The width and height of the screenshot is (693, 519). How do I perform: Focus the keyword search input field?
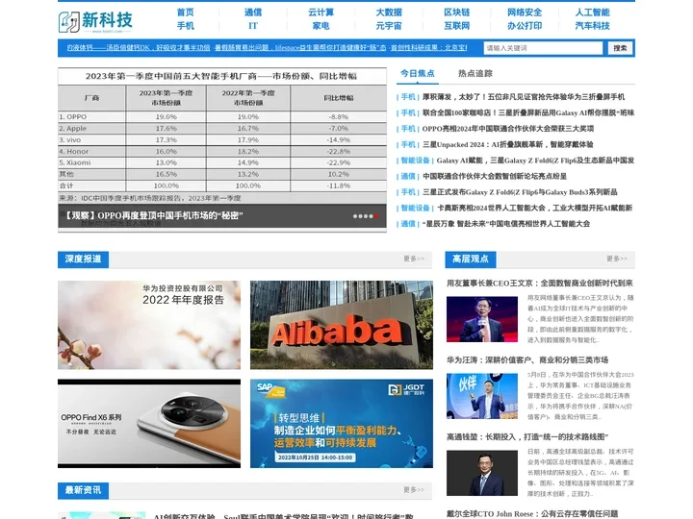coord(543,48)
